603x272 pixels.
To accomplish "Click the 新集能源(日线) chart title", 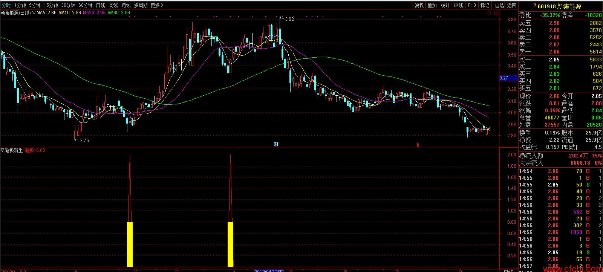I will coord(15,13).
